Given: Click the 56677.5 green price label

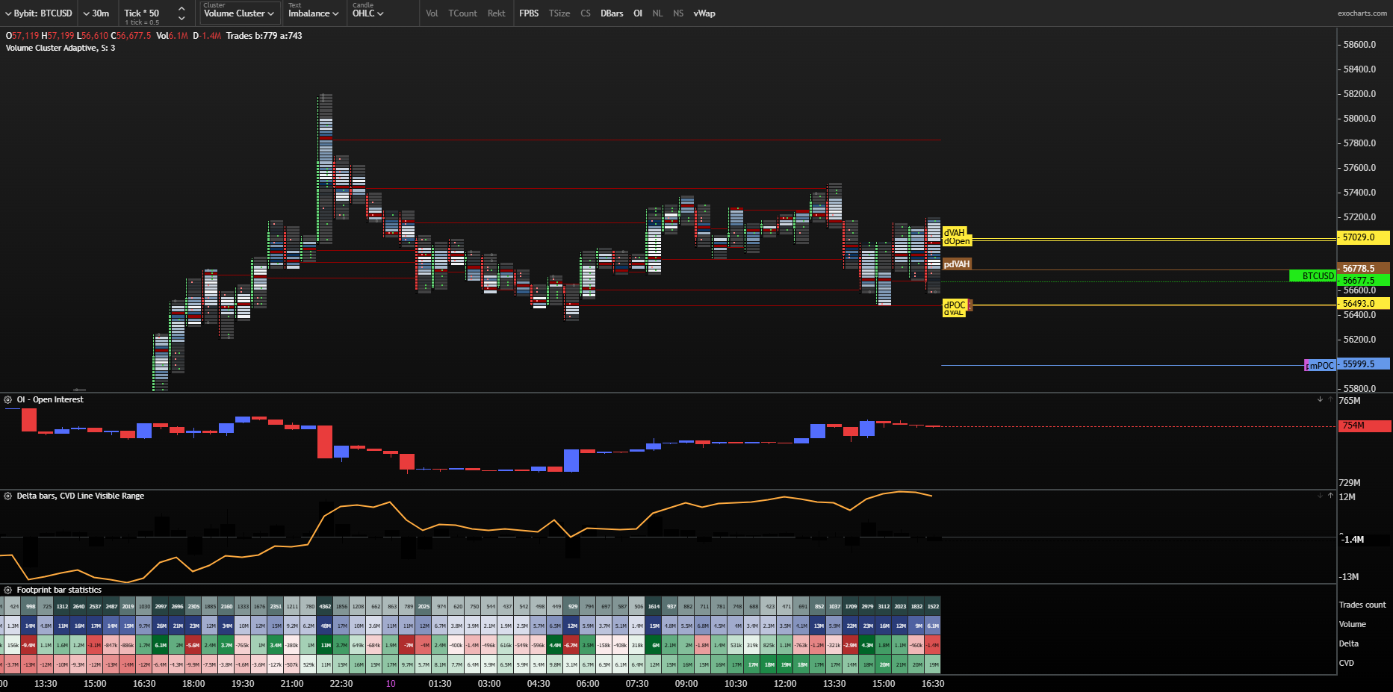Looking at the screenshot, I should coord(1363,281).
